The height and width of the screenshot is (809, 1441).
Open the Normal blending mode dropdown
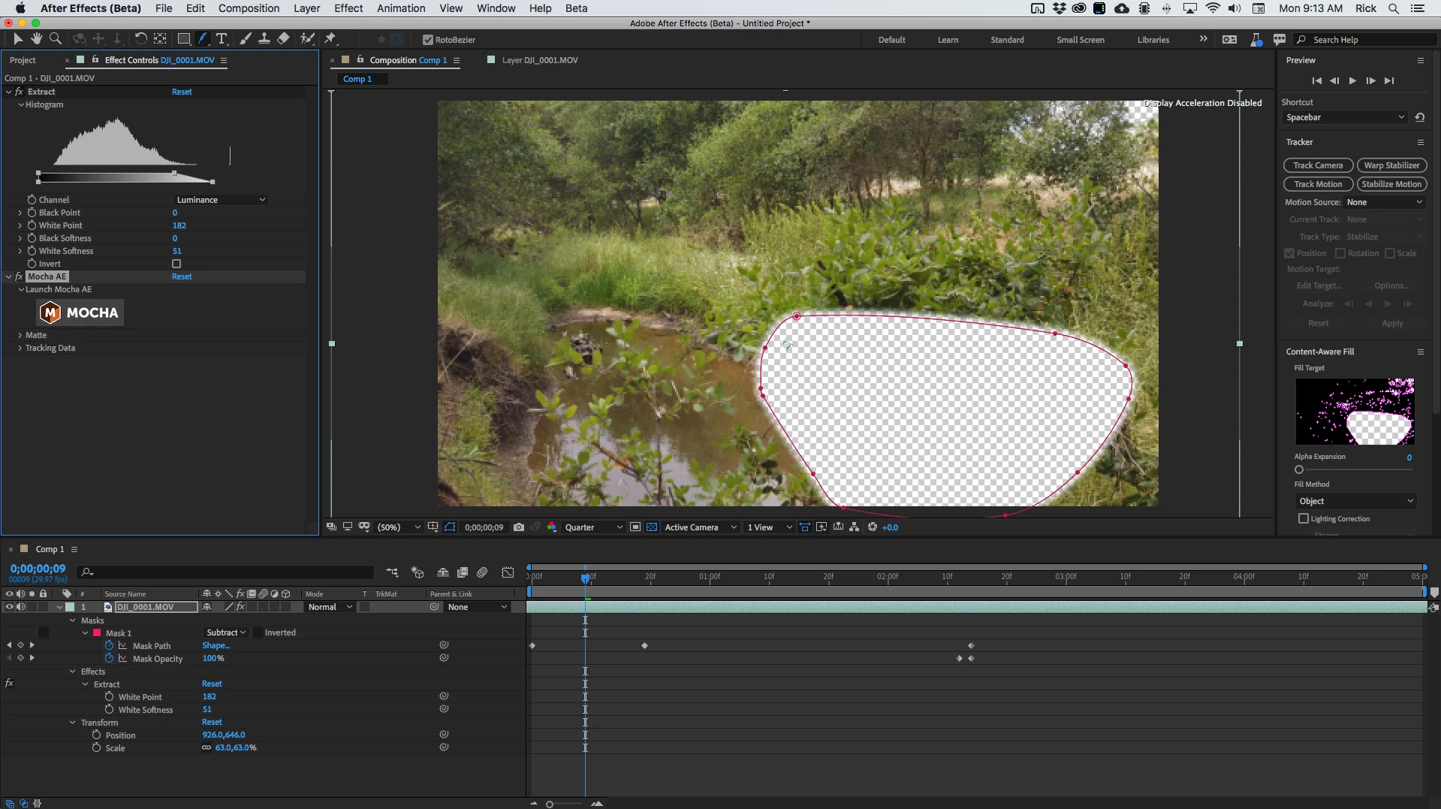point(330,607)
